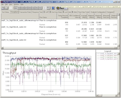Click the Legend horizontal scroll-left arrow
Image resolution: width=121 pixels, height=98 pixels.
pos(97,95)
